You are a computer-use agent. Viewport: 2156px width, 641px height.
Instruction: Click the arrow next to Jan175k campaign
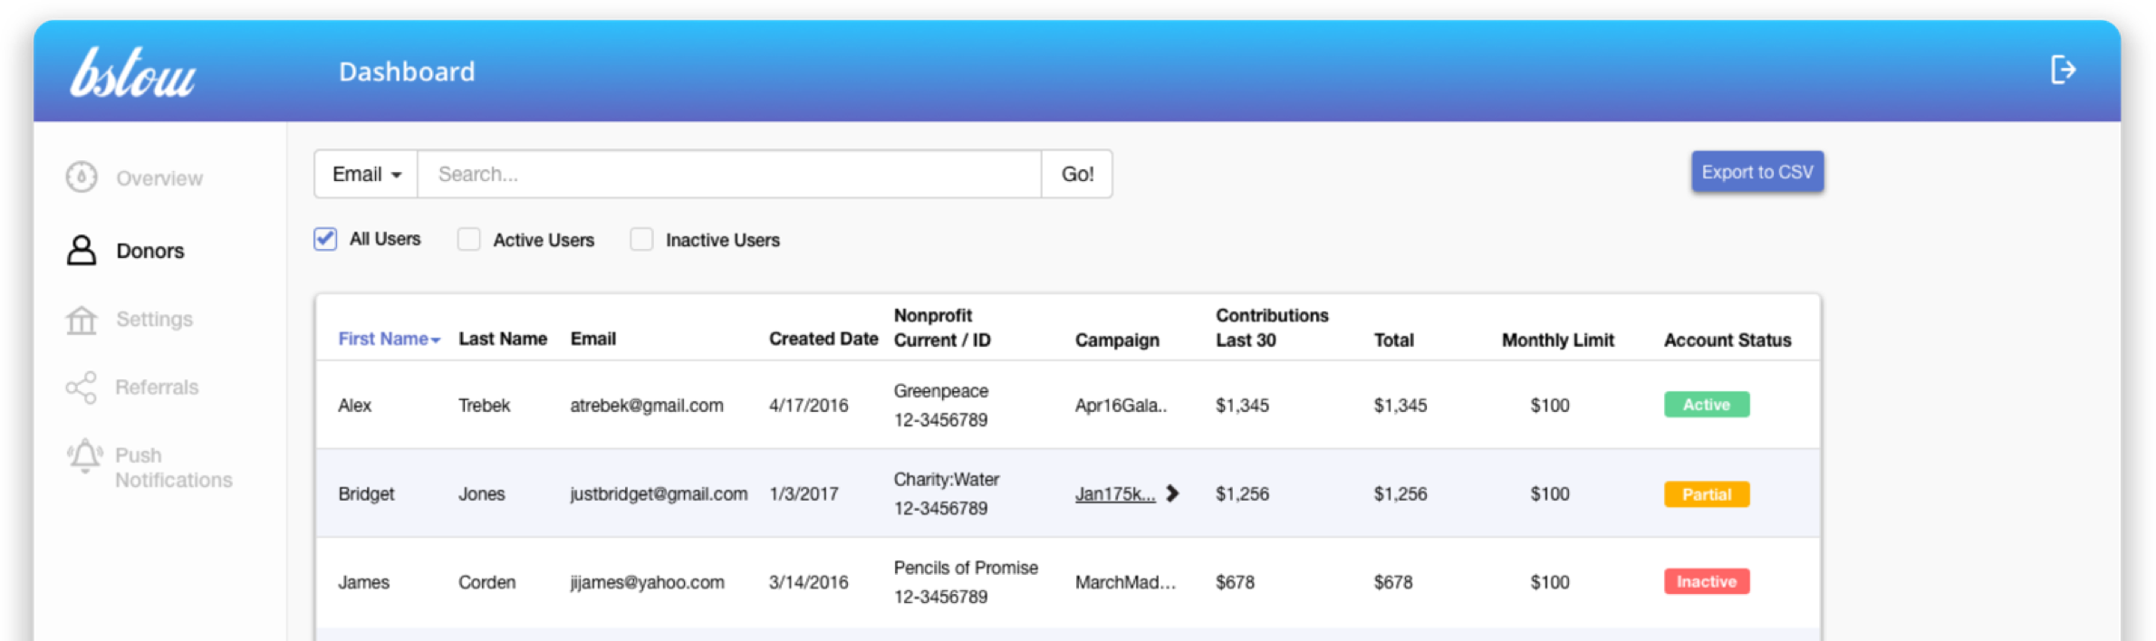[1172, 493]
